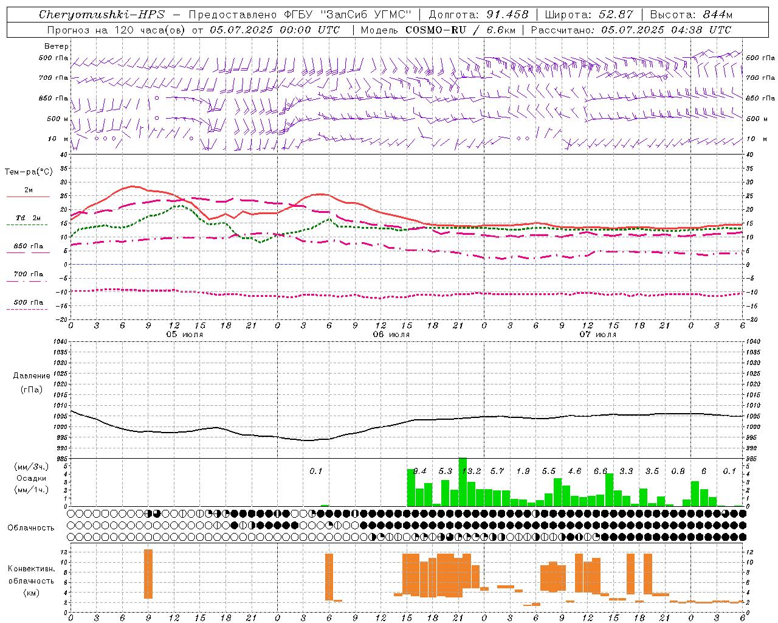This screenshot has width=778, height=623.
Task: Click the 3-hour precipitation total 1.9
Action: [x=523, y=471]
